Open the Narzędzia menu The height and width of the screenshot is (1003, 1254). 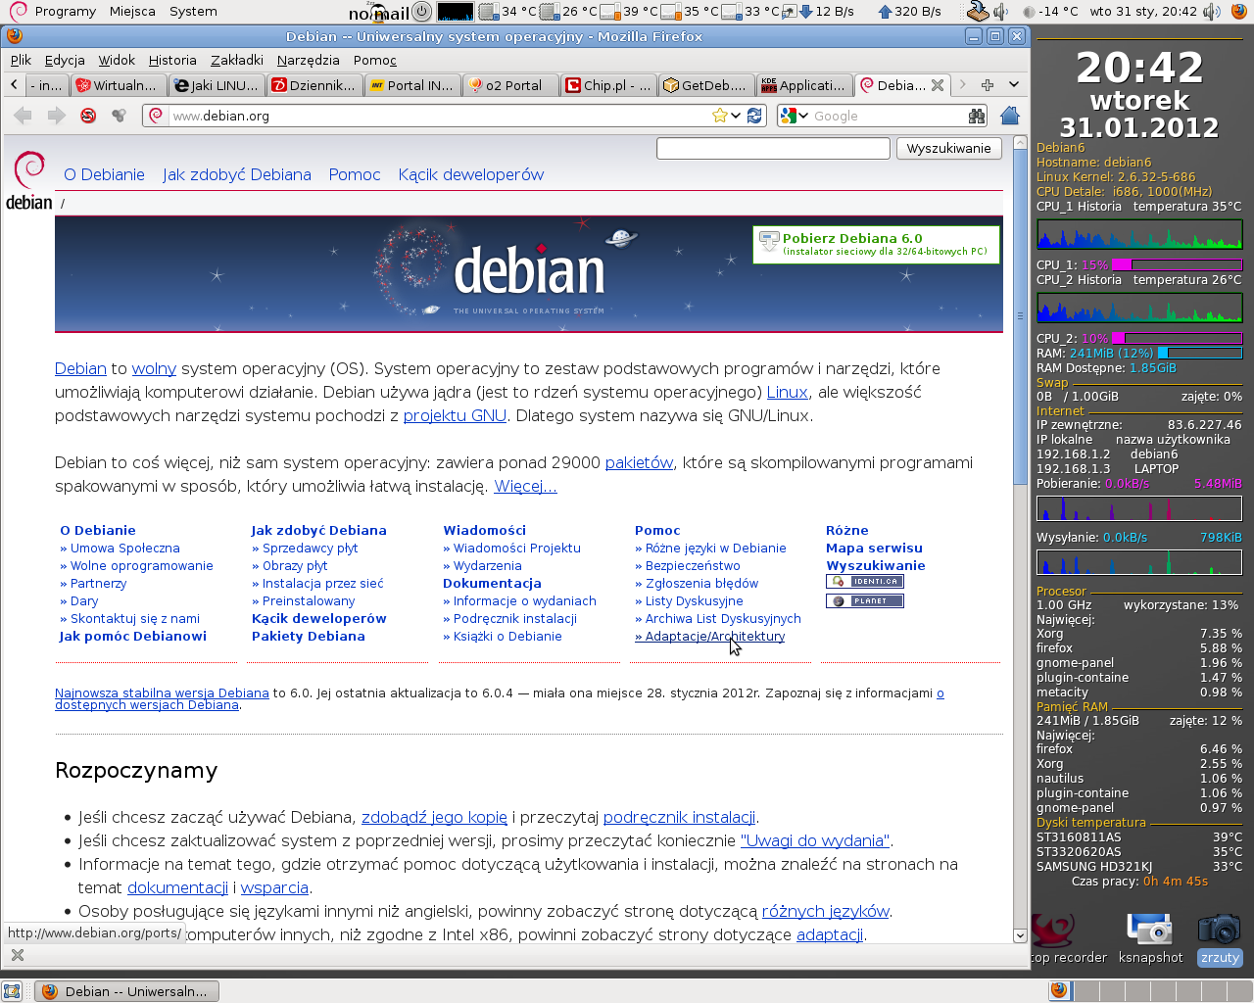308,60
